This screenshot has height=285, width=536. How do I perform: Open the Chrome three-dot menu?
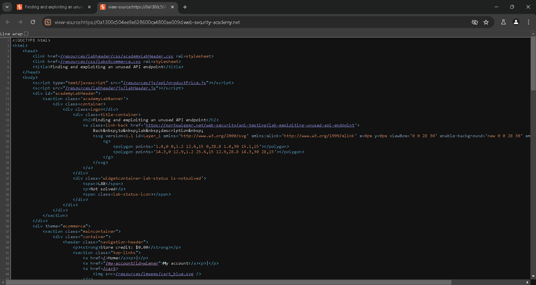[x=528, y=22]
